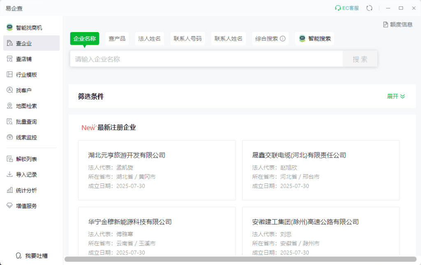Switch to 联系人号码 search tab

[x=187, y=39]
